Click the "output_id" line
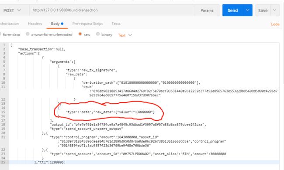 coord(128,125)
